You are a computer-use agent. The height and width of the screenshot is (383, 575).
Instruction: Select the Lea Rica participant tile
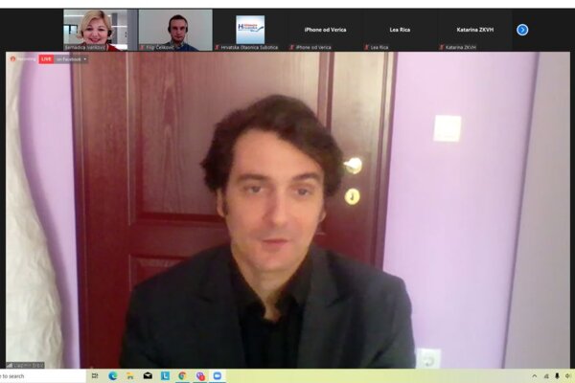400,30
